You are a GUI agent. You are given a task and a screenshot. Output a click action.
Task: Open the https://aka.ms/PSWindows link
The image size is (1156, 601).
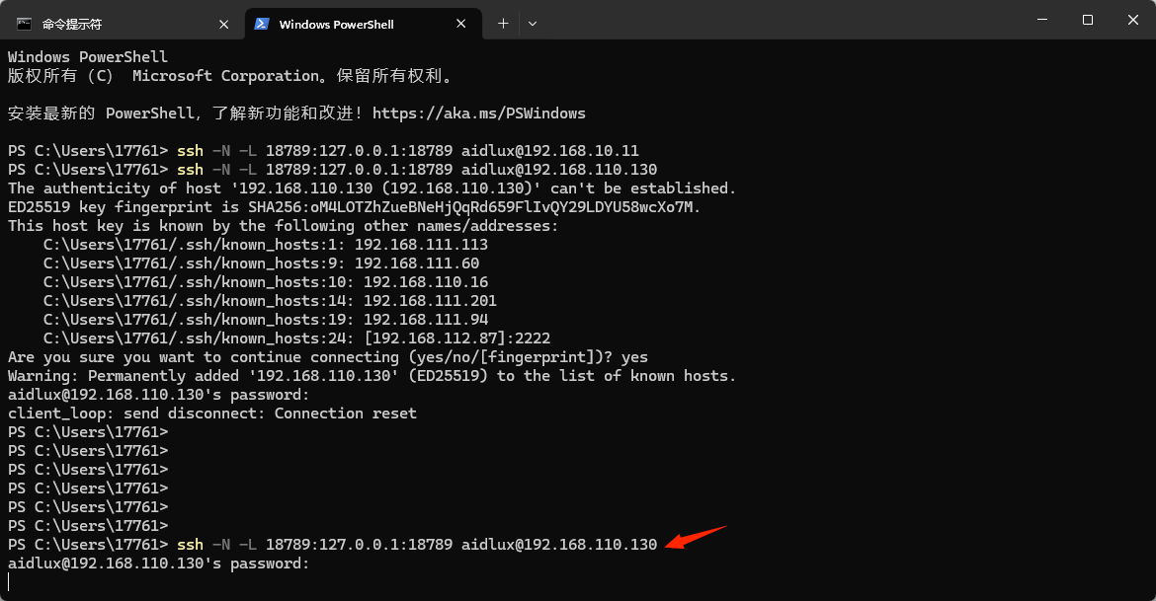[478, 113]
